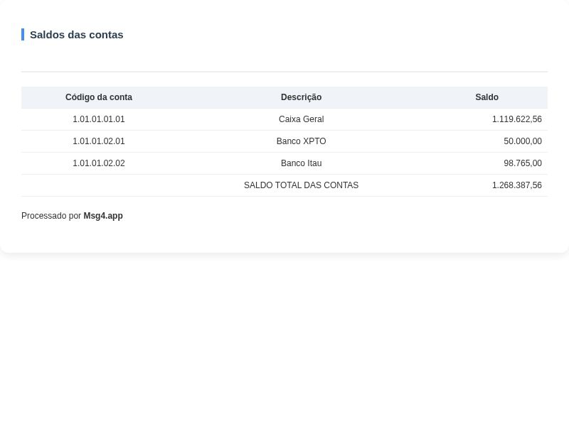Viewport: 569px width, 426px height.
Task: Click the Processado por footer text
Action: [51, 216]
